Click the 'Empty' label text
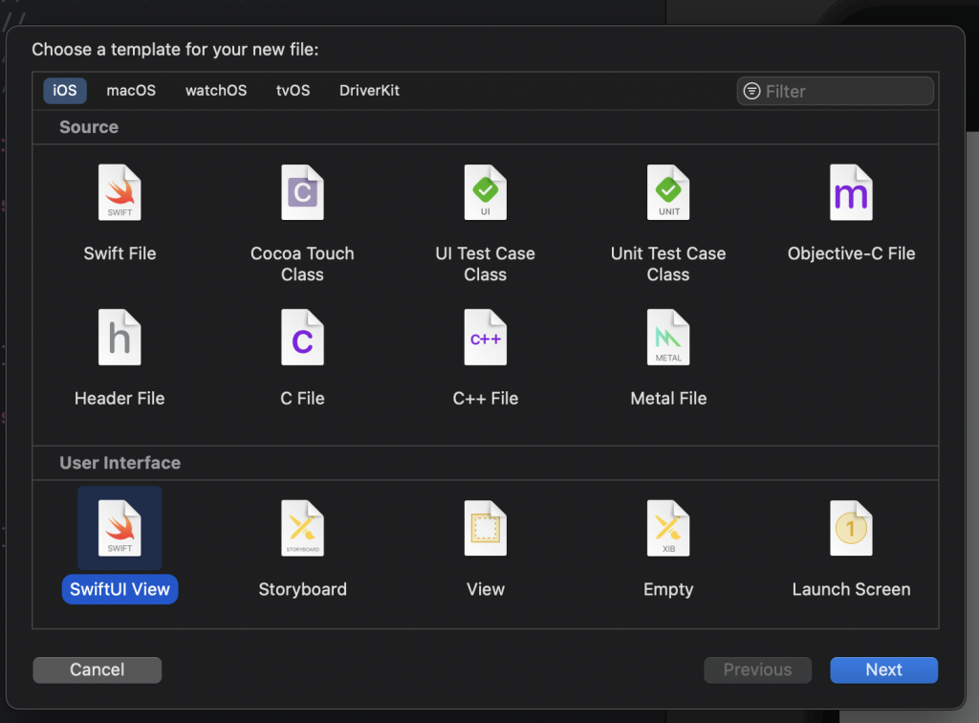Viewport: 979px width, 723px height. point(668,589)
